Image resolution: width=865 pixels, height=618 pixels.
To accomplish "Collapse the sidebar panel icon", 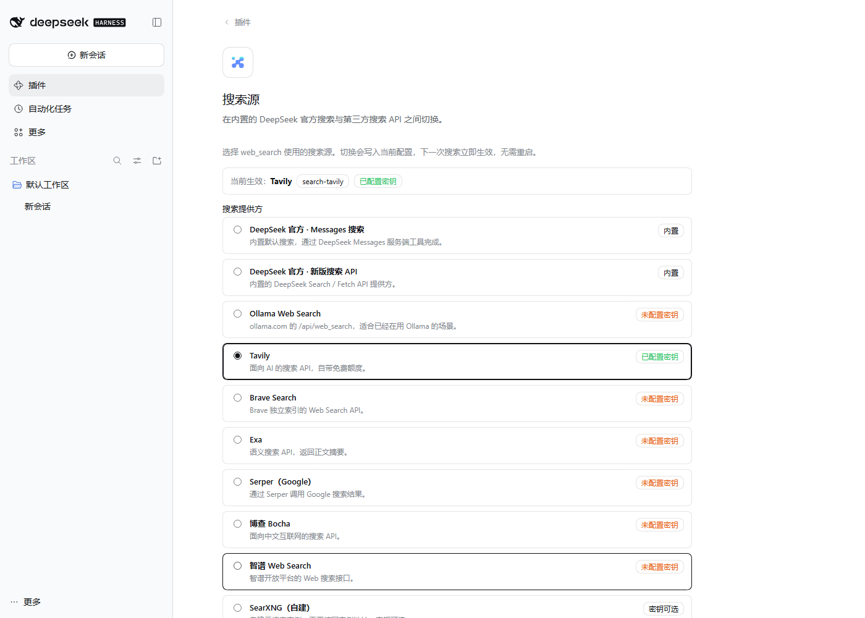I will point(157,22).
